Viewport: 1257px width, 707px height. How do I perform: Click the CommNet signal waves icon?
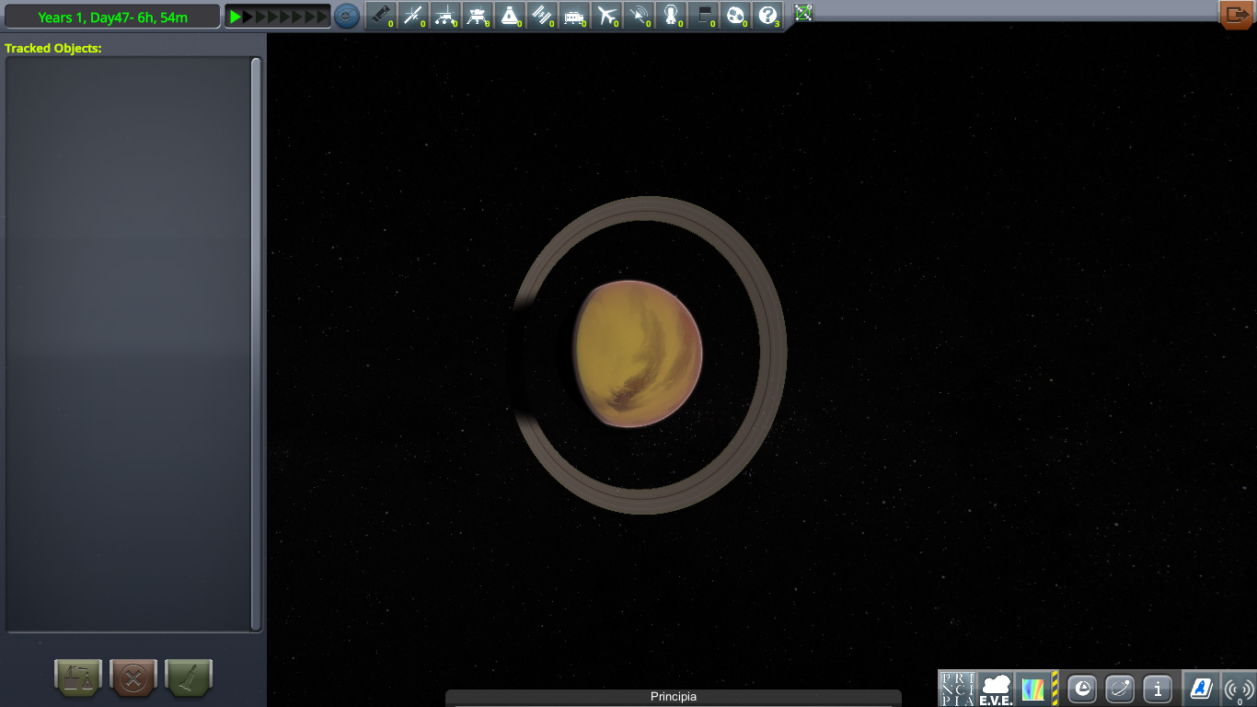pos(1240,689)
